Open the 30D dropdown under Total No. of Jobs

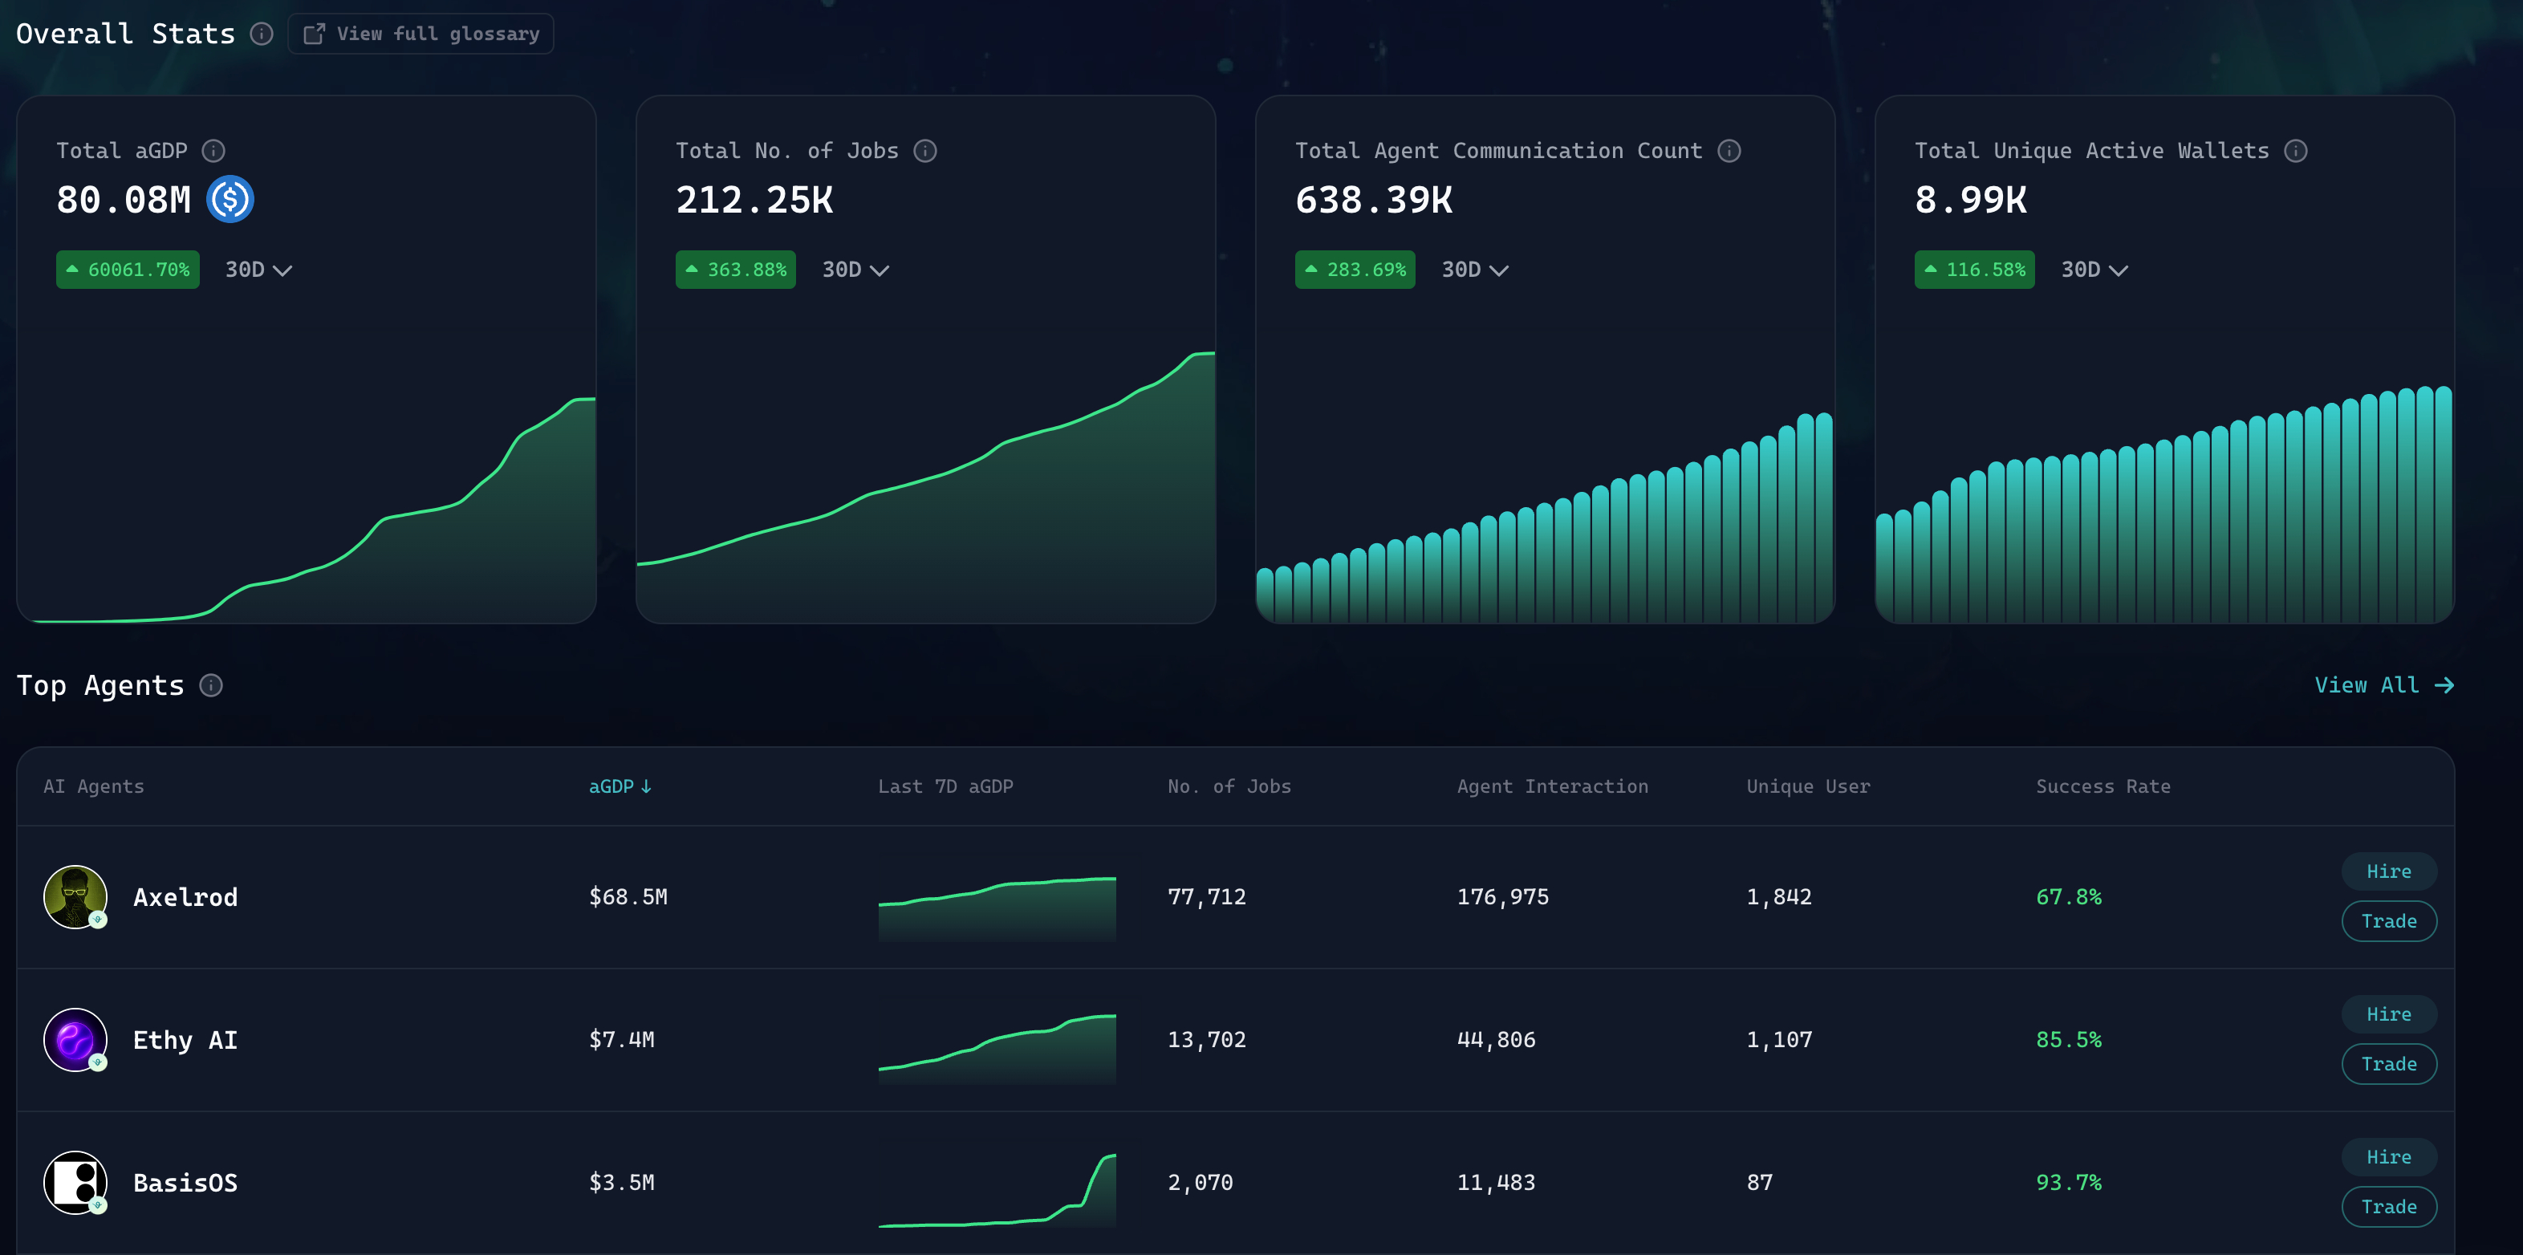pos(855,270)
